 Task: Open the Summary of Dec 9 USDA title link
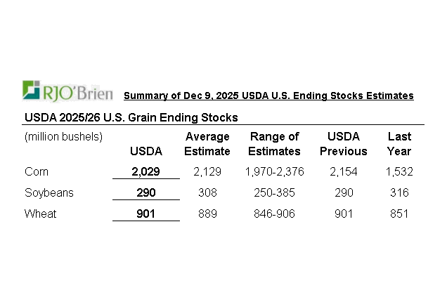coord(268,96)
